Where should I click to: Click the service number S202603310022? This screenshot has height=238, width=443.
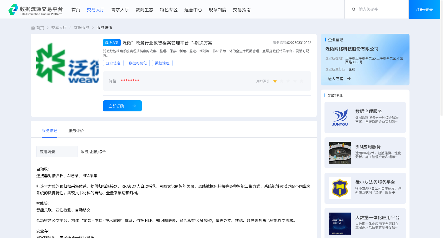tap(299, 43)
